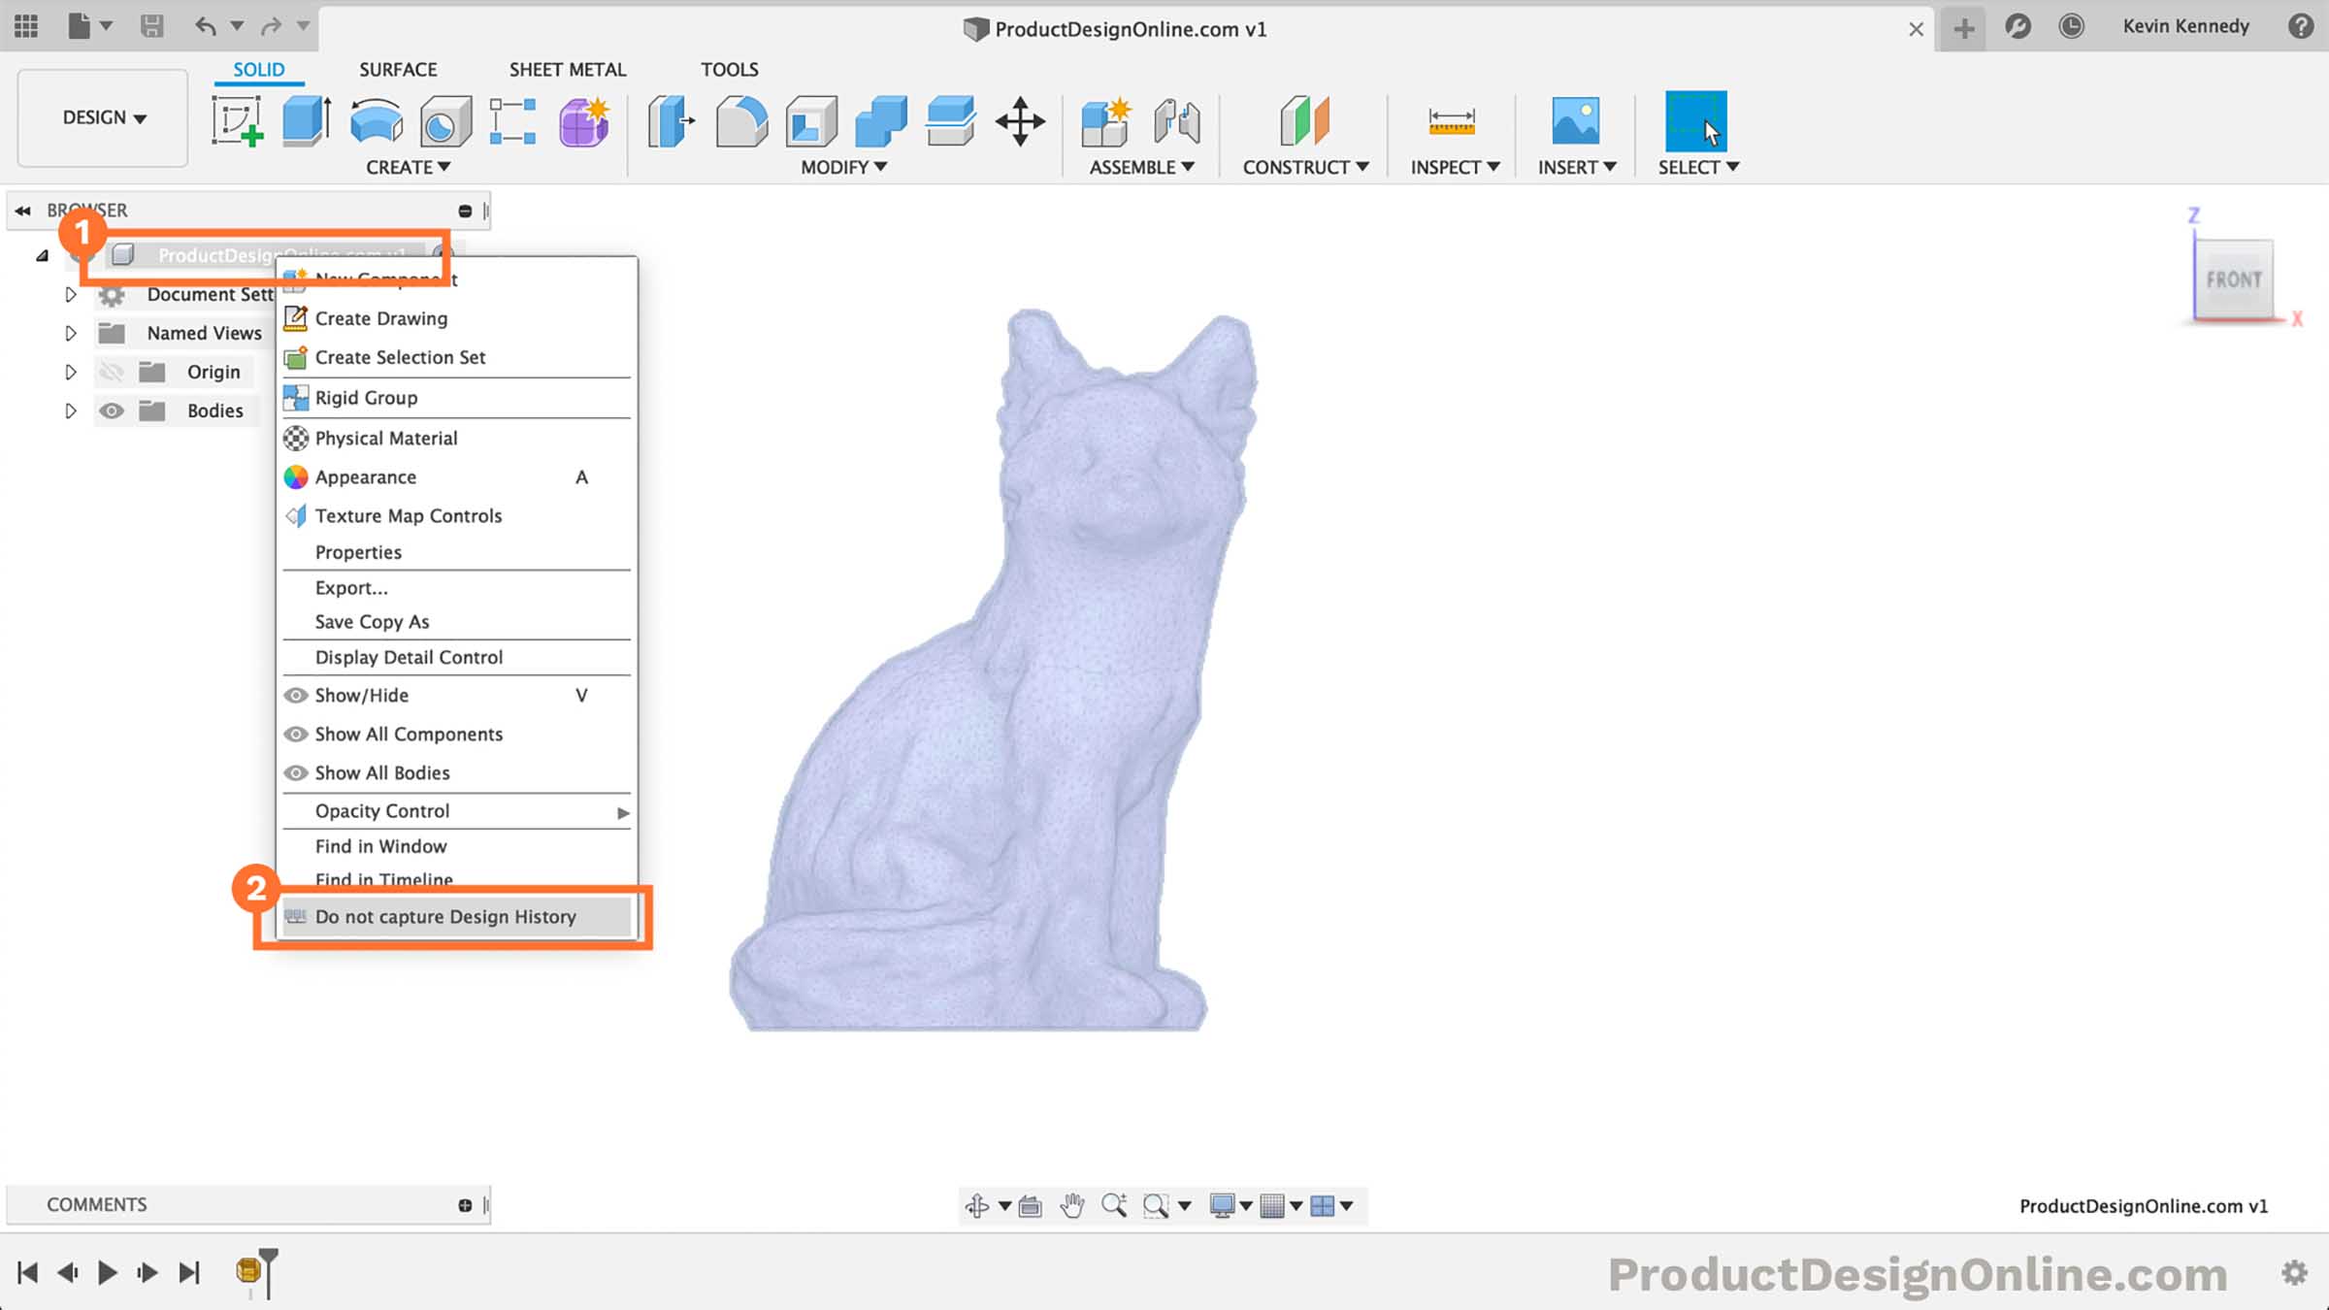Viewport: 2329px width, 1310px height.
Task: Click the New Component icon in toolbar
Action: (x=1107, y=121)
